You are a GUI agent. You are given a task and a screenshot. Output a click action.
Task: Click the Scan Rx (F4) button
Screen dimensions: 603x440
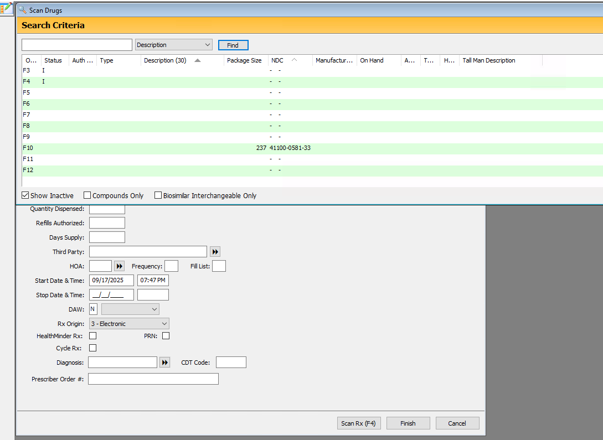tap(358, 423)
